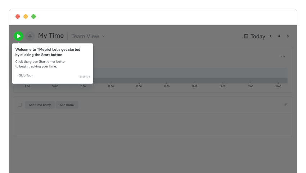Click the red close window button

(18, 17)
